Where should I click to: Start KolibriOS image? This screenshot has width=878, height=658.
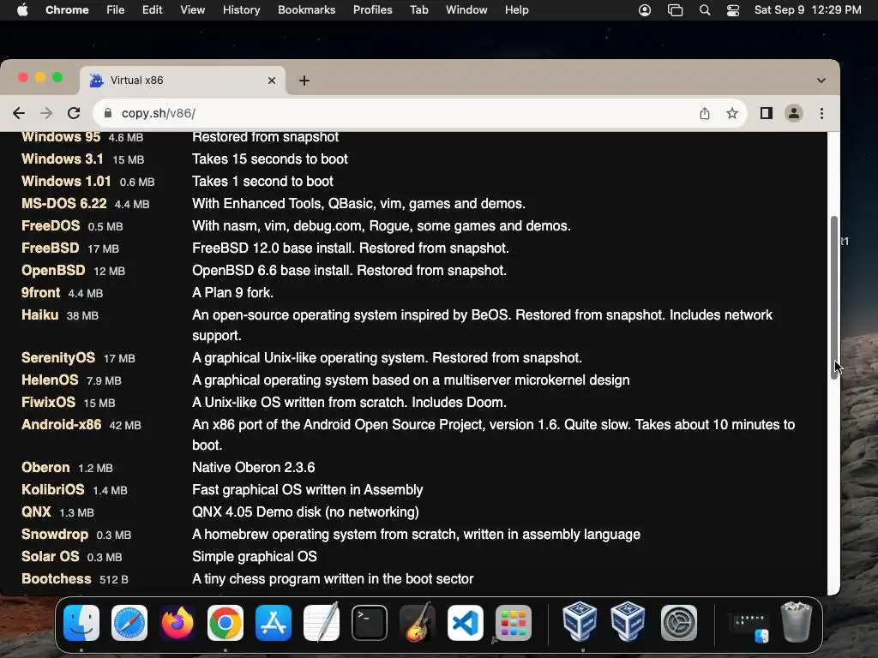52,489
